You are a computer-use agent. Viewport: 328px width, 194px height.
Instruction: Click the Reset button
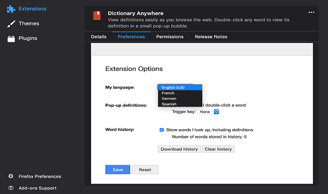click(x=145, y=169)
